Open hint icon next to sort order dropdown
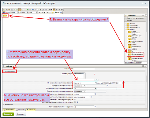This screenshot has width=150, height=118. pyautogui.click(x=107, y=86)
